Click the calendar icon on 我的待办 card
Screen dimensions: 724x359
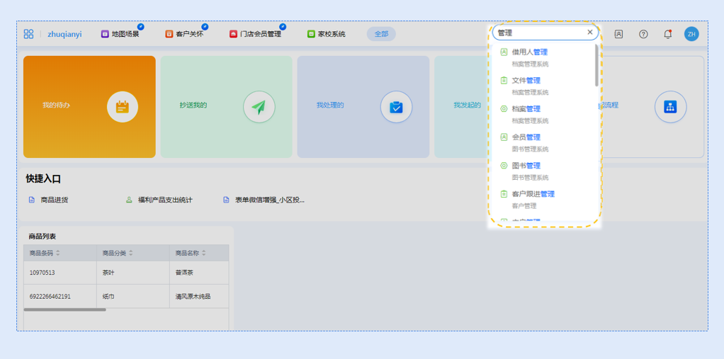pyautogui.click(x=123, y=107)
